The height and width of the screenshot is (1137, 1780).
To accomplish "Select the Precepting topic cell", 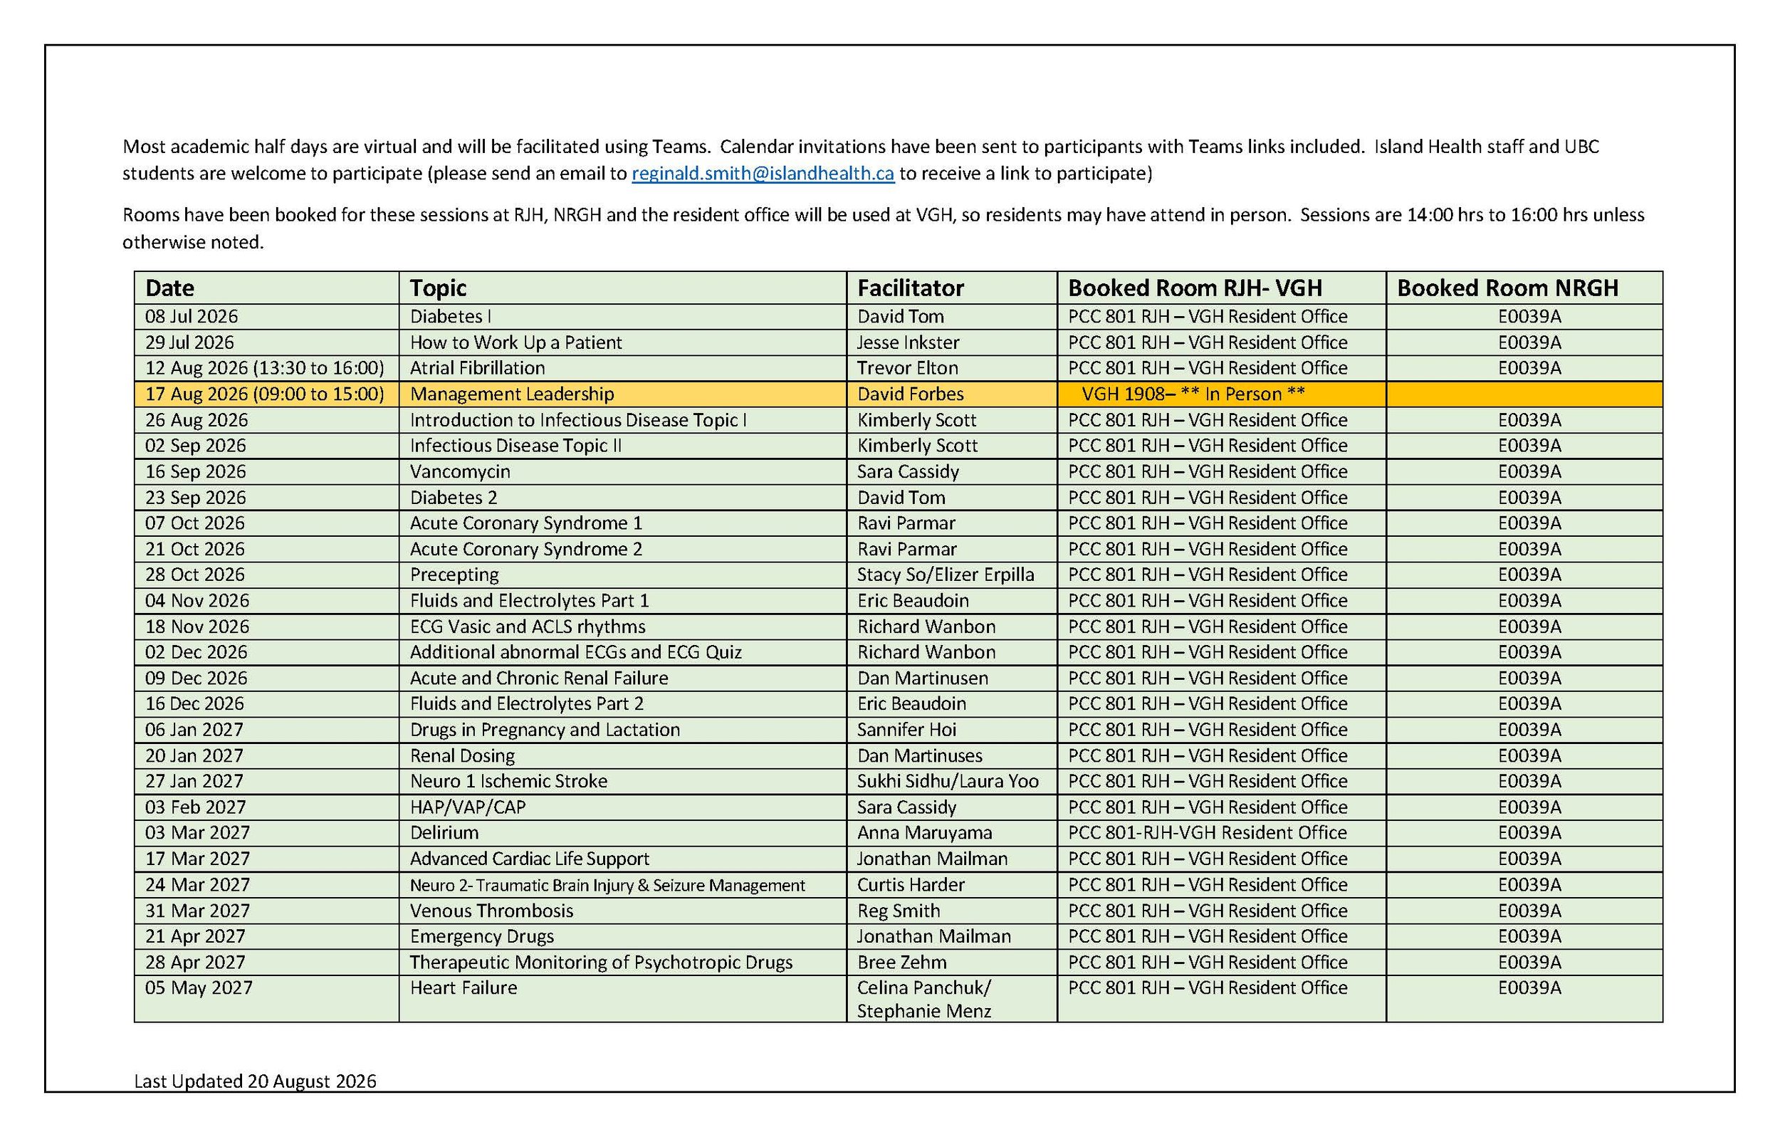I will click(x=622, y=575).
